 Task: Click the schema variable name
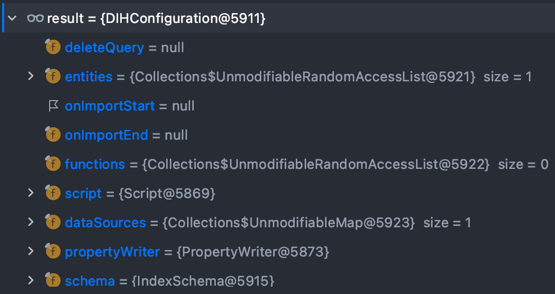pos(89,281)
